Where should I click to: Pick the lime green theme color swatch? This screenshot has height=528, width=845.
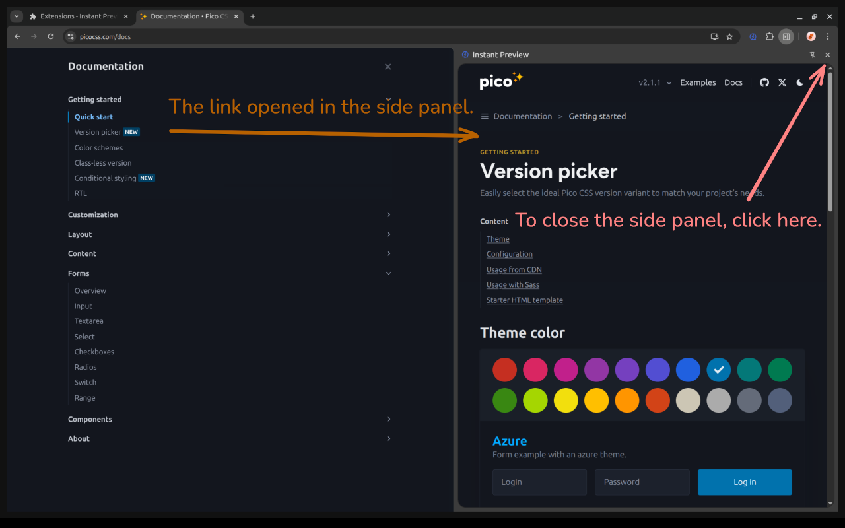coord(535,401)
